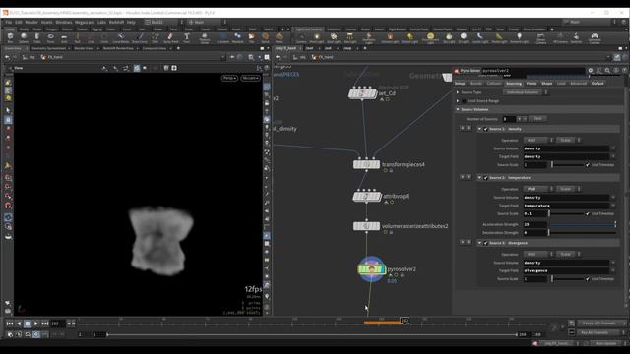Open density Operation Add dropdown
This screenshot has height=354, width=630.
click(538, 140)
